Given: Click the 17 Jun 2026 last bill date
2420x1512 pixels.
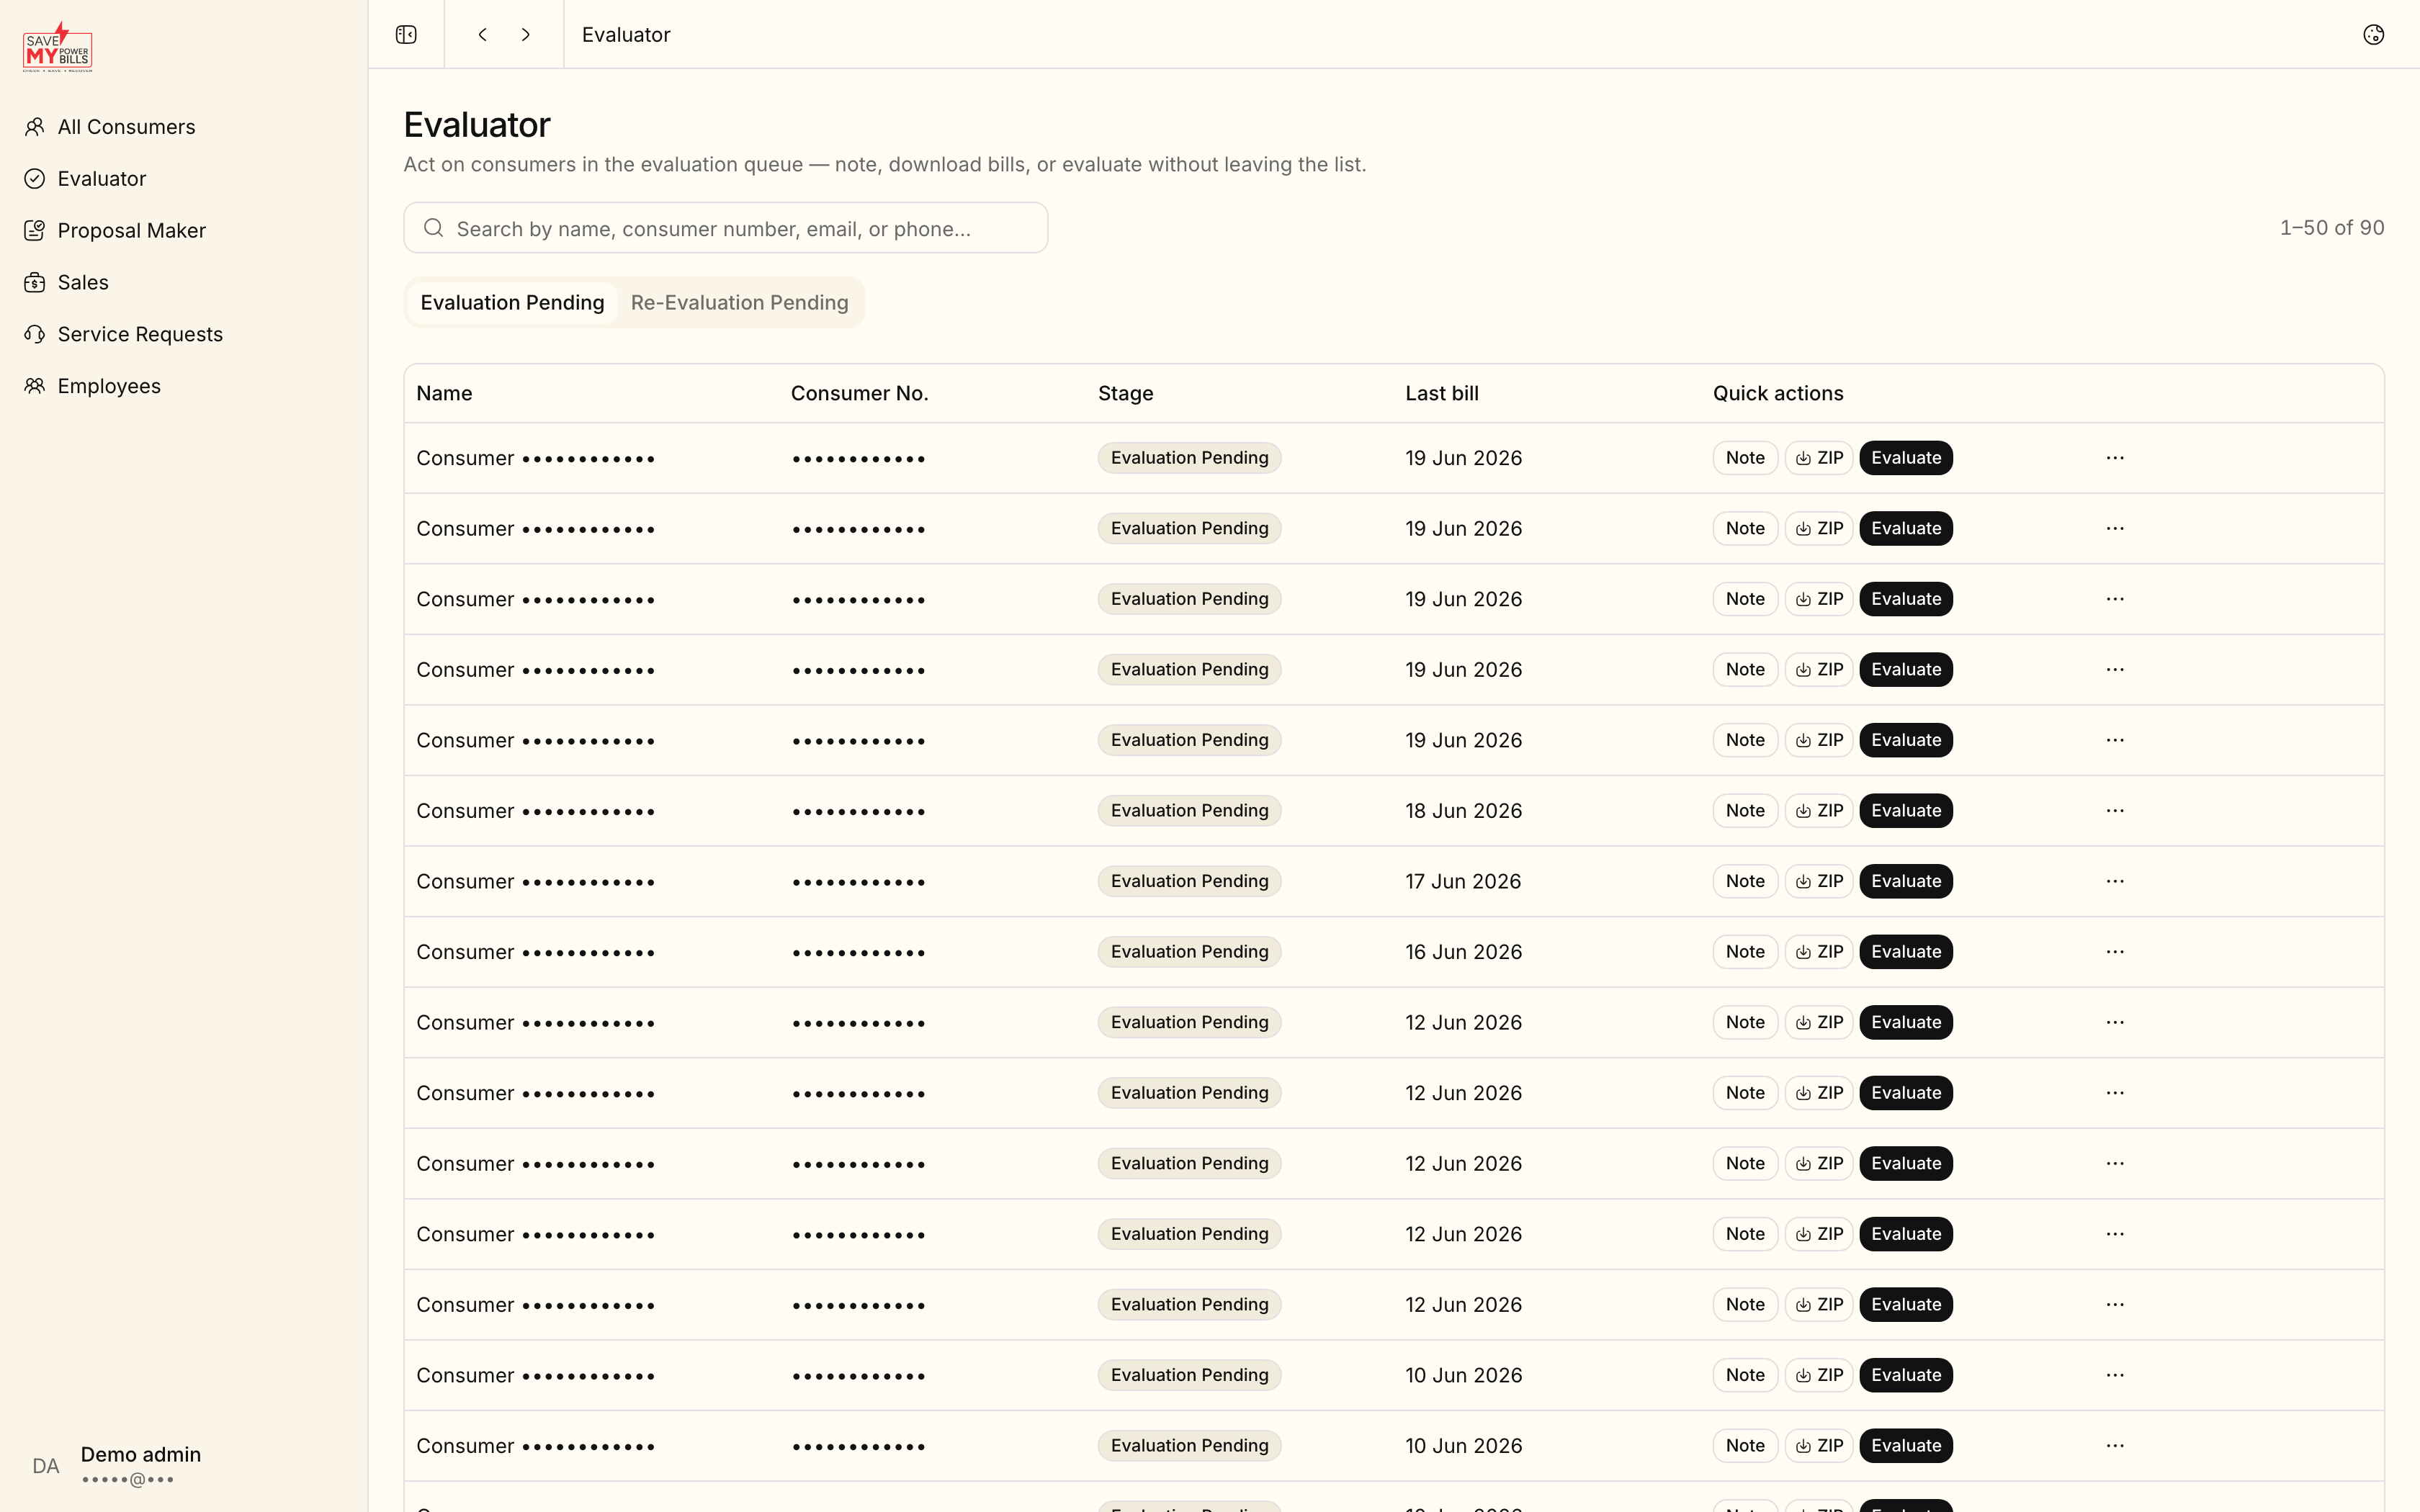Looking at the screenshot, I should pos(1463,881).
